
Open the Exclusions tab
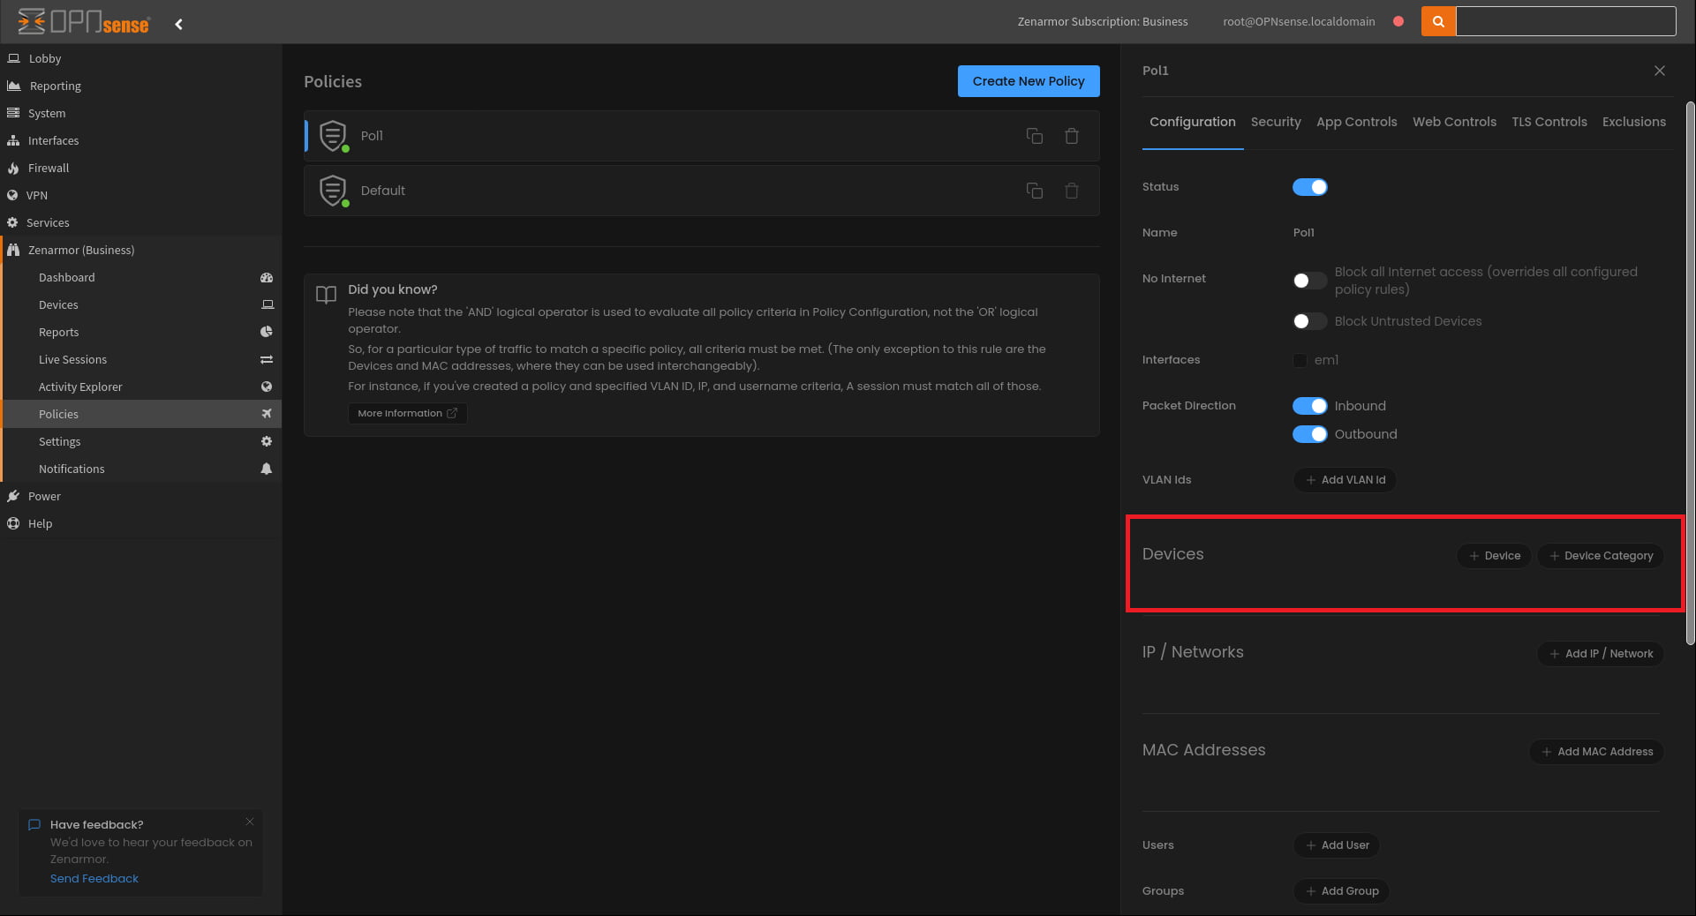(1633, 122)
